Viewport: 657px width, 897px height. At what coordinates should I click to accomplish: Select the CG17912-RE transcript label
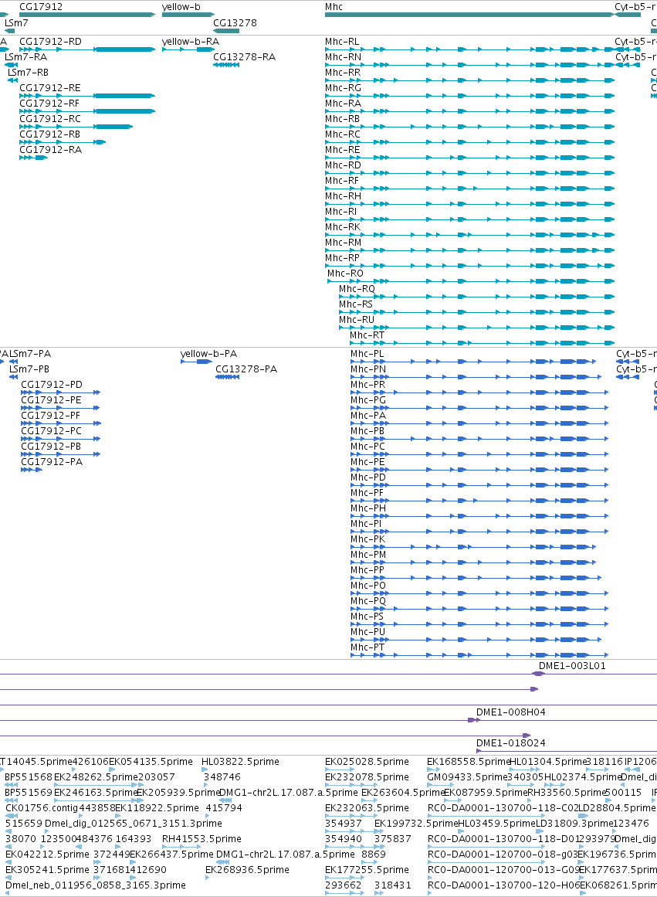[50, 88]
